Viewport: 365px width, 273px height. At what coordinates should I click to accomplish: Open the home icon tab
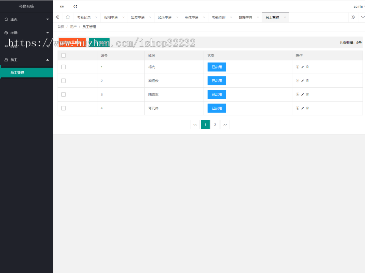[68, 17]
